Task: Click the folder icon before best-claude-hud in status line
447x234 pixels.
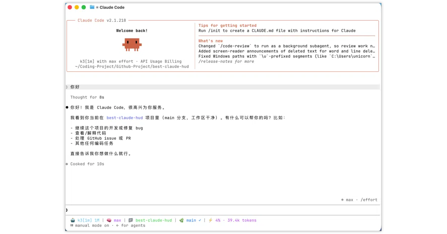Action: coord(131,220)
